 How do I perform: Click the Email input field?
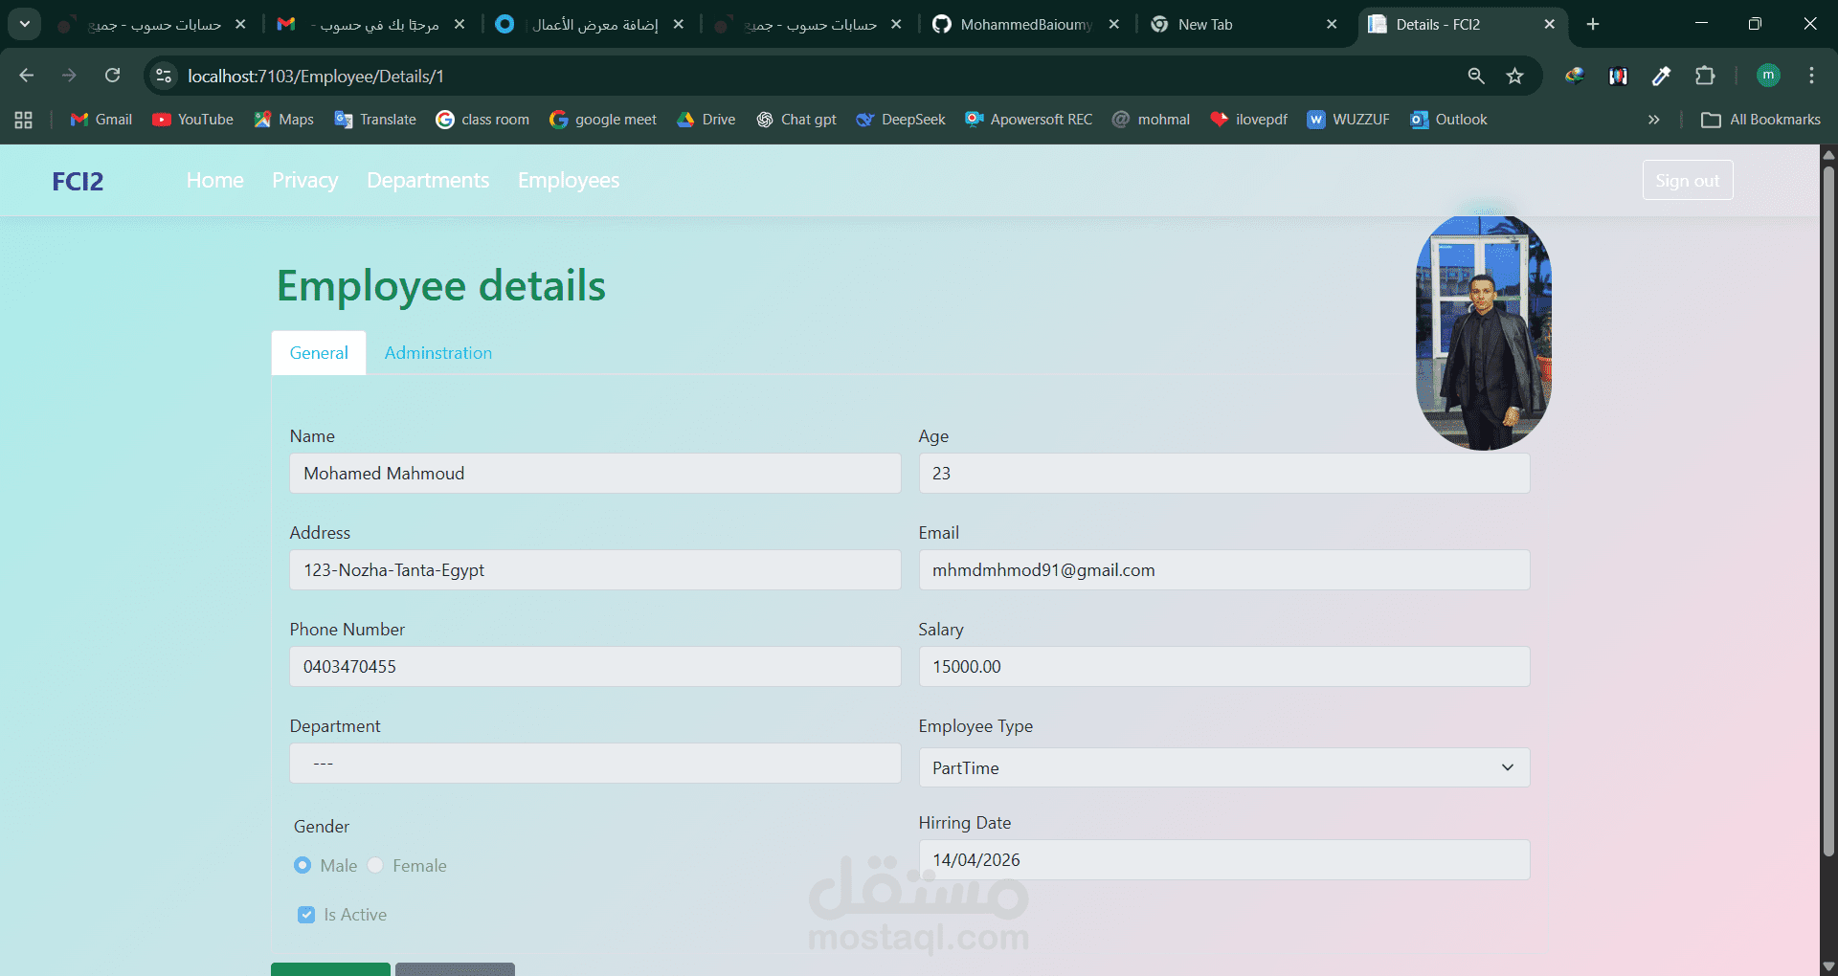[x=1224, y=570]
